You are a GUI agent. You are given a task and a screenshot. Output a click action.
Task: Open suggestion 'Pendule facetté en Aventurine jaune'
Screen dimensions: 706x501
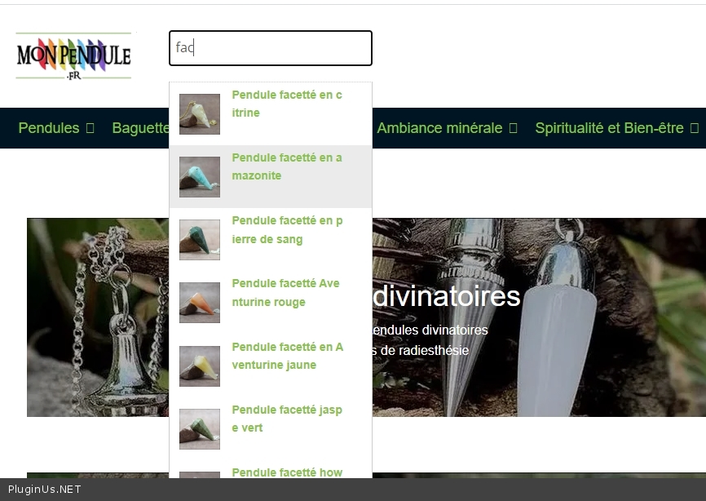[271, 366]
